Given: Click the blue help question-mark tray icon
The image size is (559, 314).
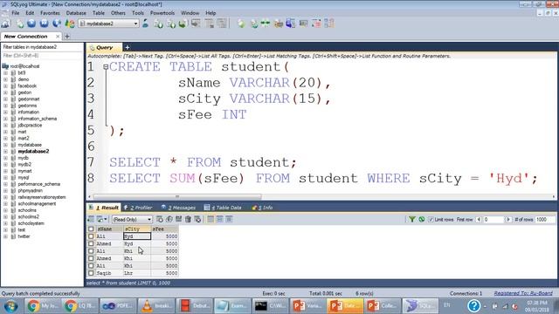Looking at the screenshot, I should coord(473,306).
